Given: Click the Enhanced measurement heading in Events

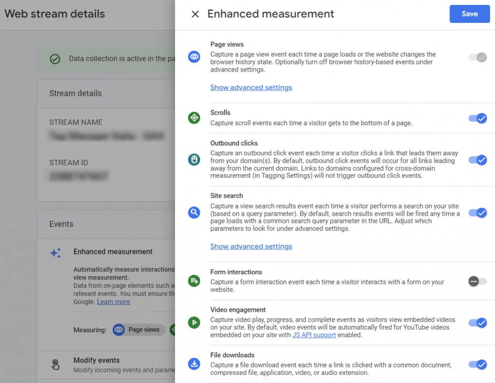Looking at the screenshot, I should [113, 251].
